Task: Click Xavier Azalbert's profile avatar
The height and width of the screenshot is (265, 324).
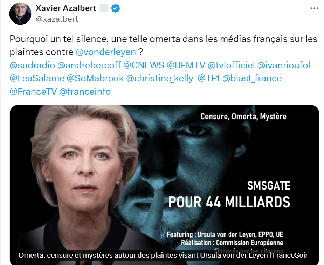Action: pos(20,14)
